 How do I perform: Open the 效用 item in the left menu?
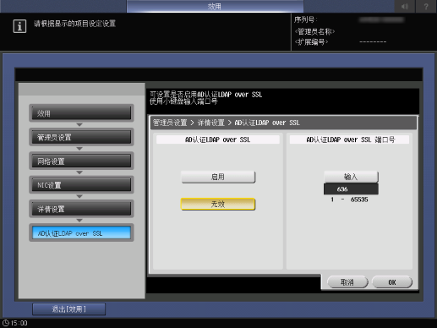pyautogui.click(x=81, y=113)
